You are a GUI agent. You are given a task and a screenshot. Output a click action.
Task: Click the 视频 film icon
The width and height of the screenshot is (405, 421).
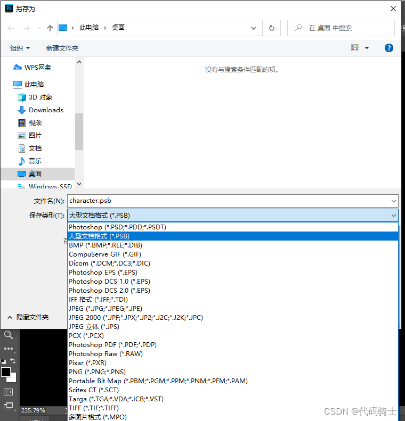(22, 123)
